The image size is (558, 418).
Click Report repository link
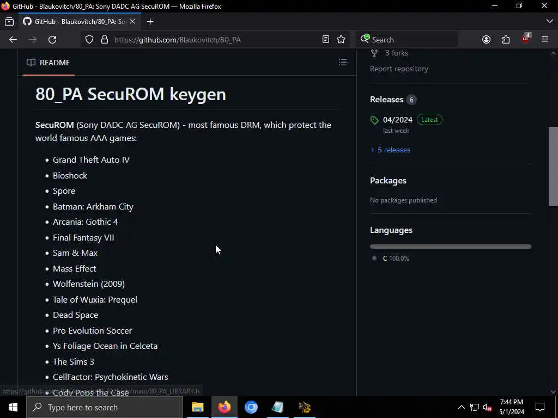click(399, 69)
